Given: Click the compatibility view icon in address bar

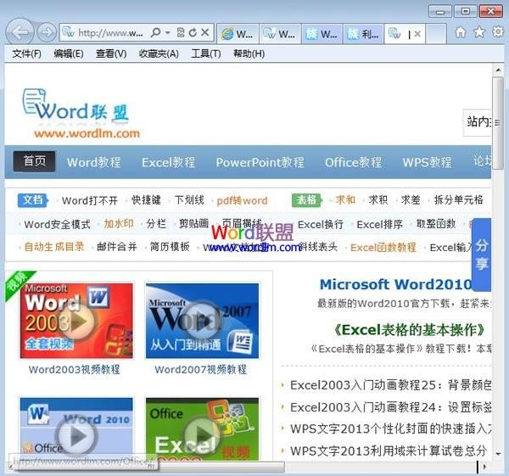Looking at the screenshot, I should pos(181,32).
